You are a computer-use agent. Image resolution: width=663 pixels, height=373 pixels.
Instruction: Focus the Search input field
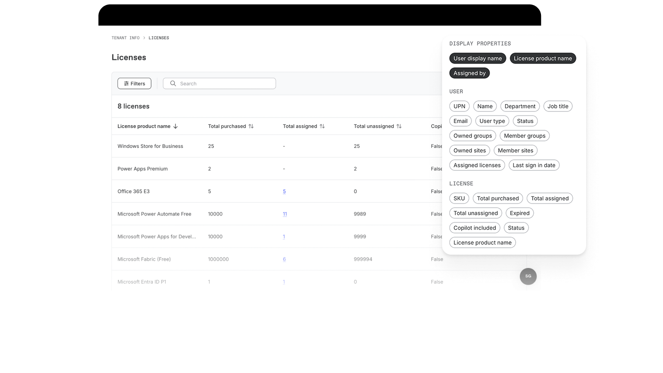(x=220, y=83)
